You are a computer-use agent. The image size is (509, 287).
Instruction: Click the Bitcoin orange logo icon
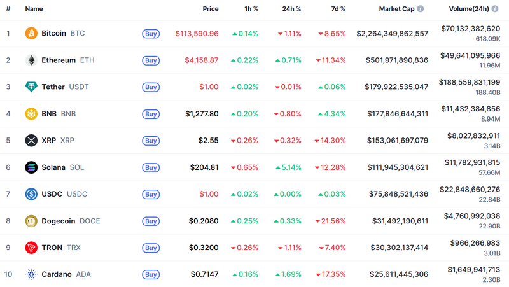31,34
